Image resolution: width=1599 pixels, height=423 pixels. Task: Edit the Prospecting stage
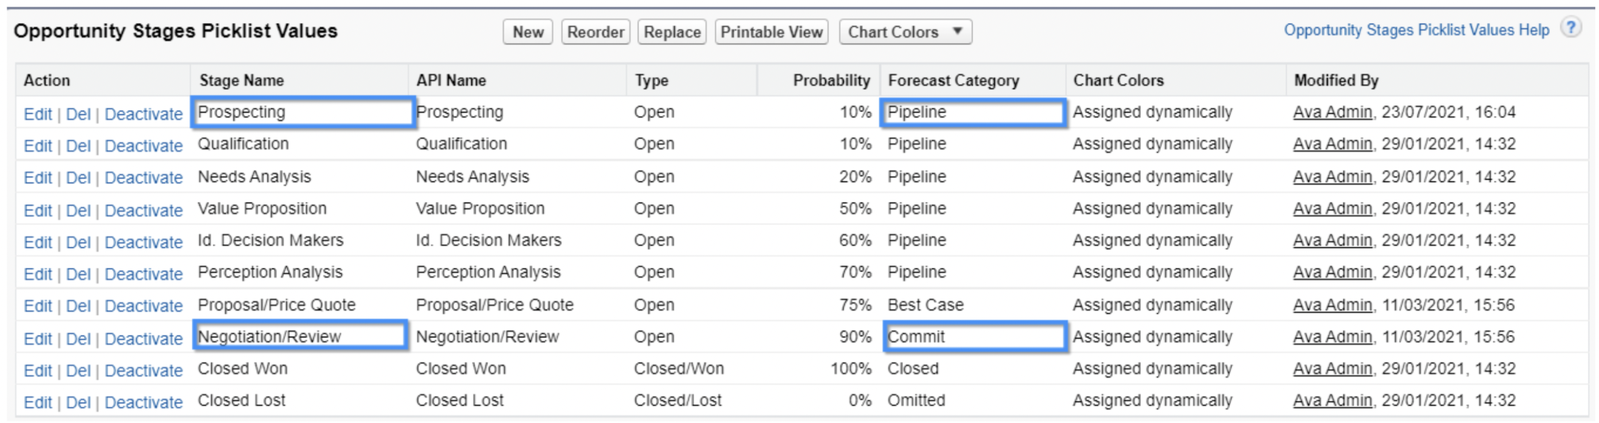[38, 114]
